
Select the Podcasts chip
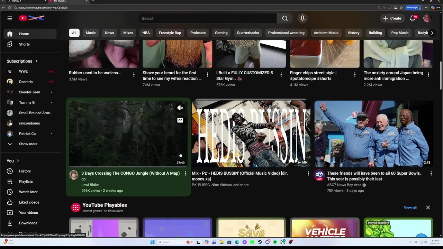point(198,33)
